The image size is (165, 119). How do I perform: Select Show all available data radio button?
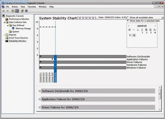coord(128,17)
